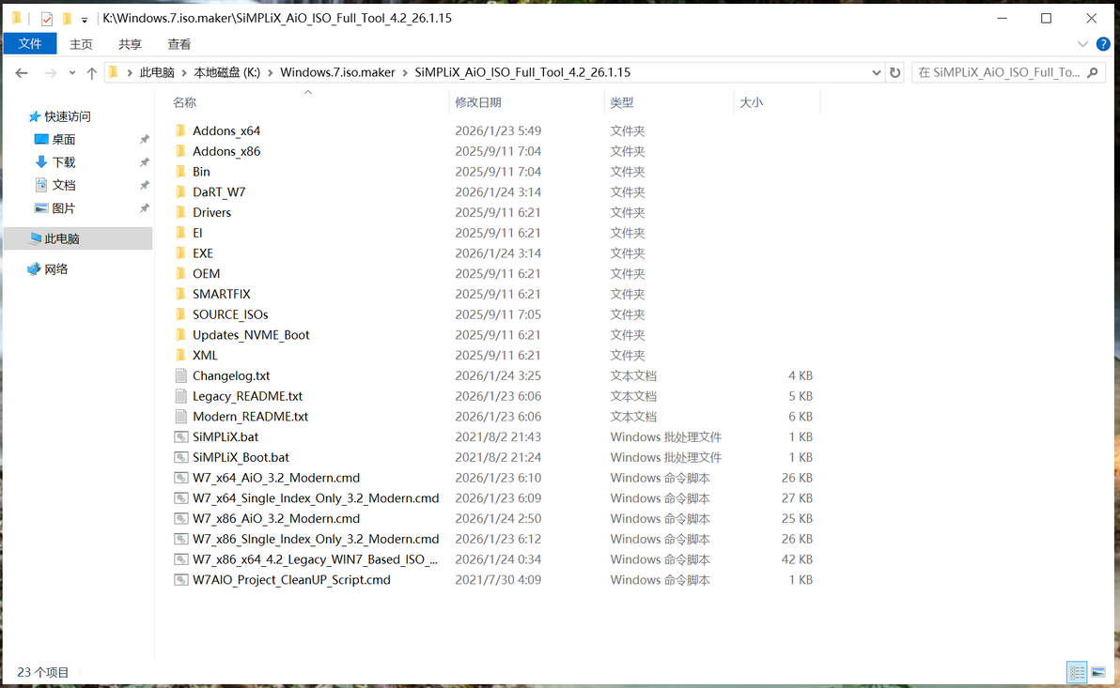Click the 42 KB size cell

[x=797, y=559]
